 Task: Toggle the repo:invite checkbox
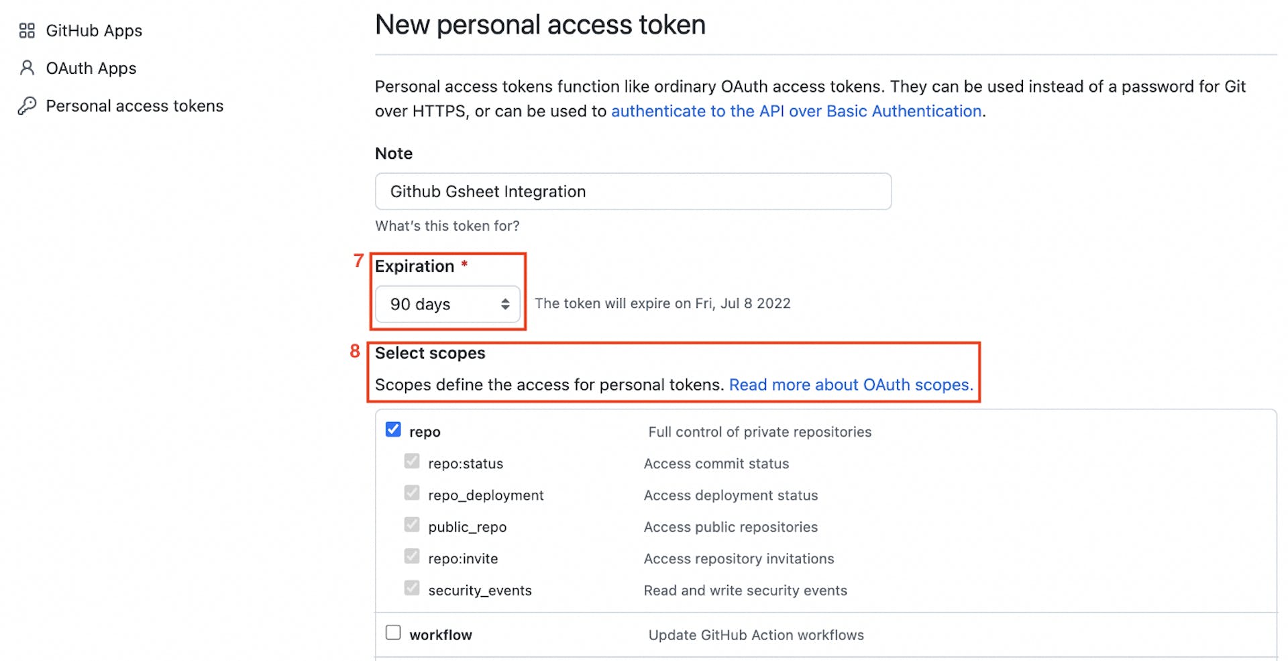[x=412, y=556]
